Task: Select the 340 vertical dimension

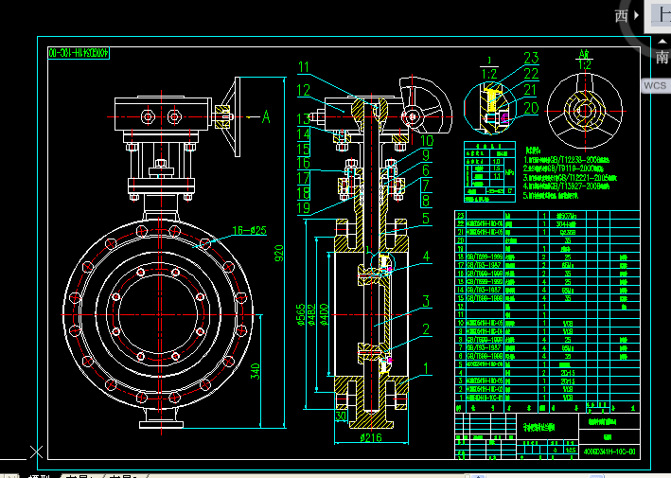Action: tap(255, 371)
